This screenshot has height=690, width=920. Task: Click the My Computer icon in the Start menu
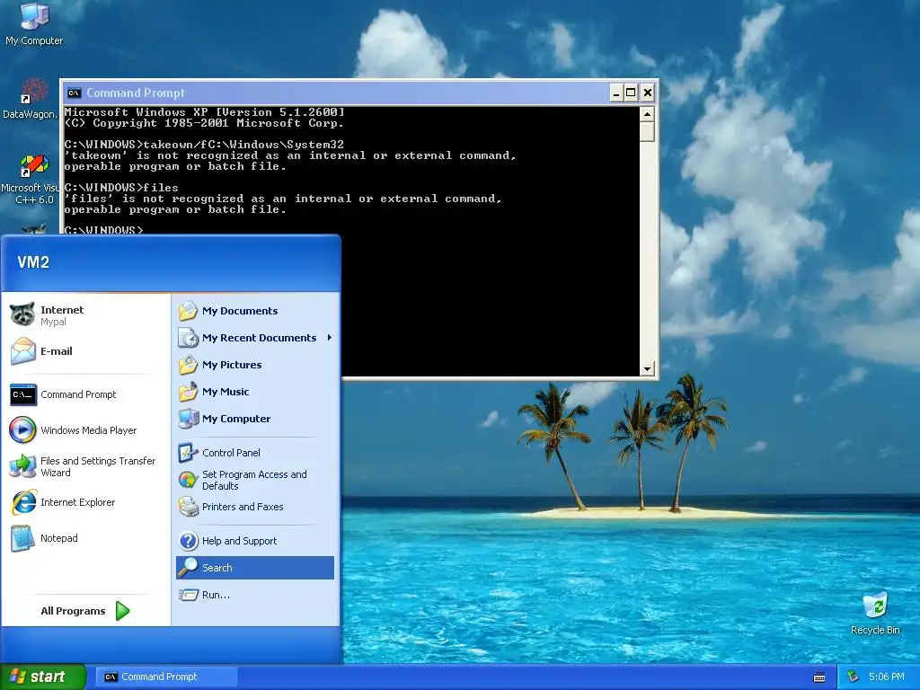click(x=189, y=419)
